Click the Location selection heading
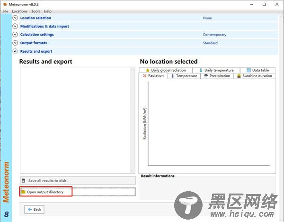This screenshot has width=284, height=222. pyautogui.click(x=35, y=18)
